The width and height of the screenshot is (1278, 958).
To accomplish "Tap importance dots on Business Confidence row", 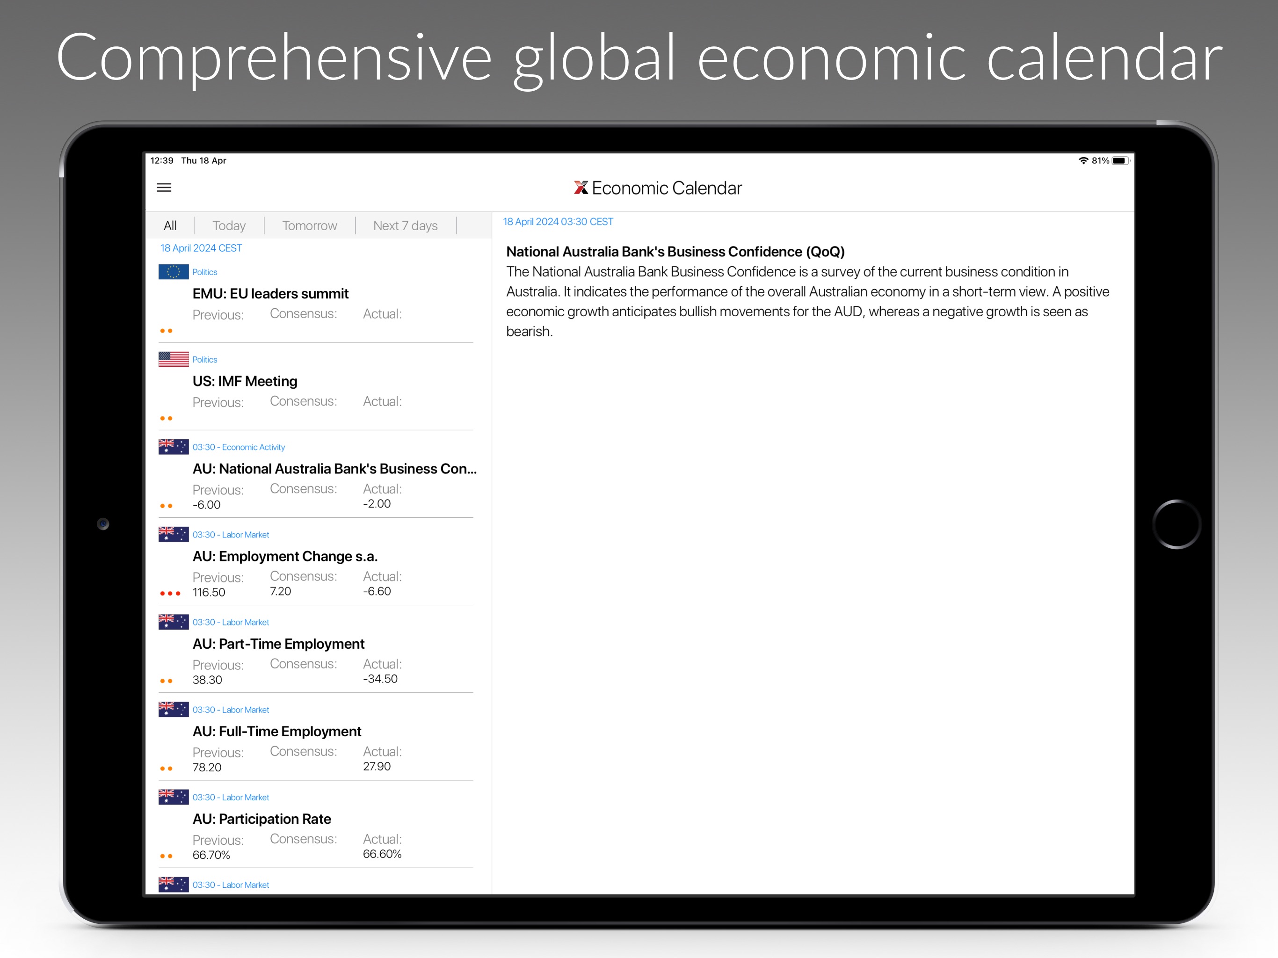I will pyautogui.click(x=167, y=506).
